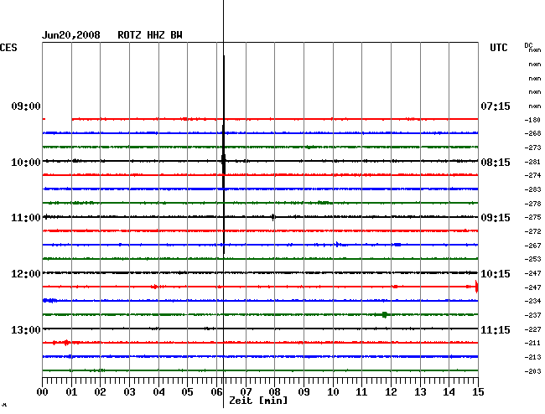Click the large seismic spike on the 10:00 trace
Image resolution: width=545 pixels, height=414 pixels.
(224, 154)
